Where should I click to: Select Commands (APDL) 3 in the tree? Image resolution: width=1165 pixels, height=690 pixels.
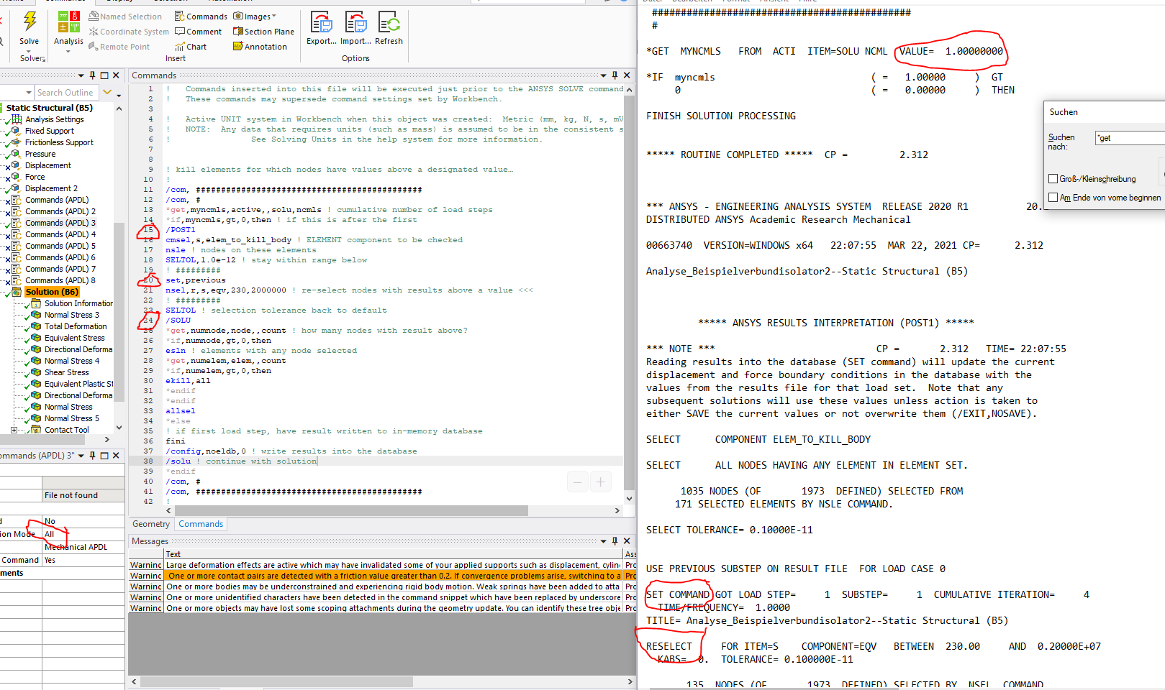[60, 223]
